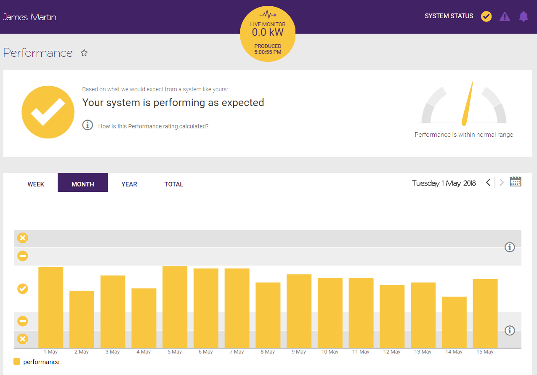Open the notifications bell icon

(523, 16)
